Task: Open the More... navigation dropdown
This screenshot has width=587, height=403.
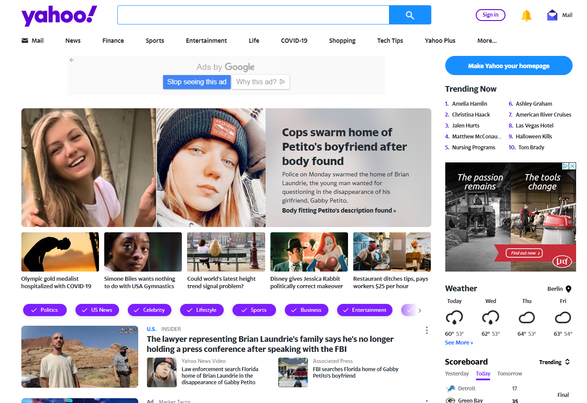Action: point(487,40)
